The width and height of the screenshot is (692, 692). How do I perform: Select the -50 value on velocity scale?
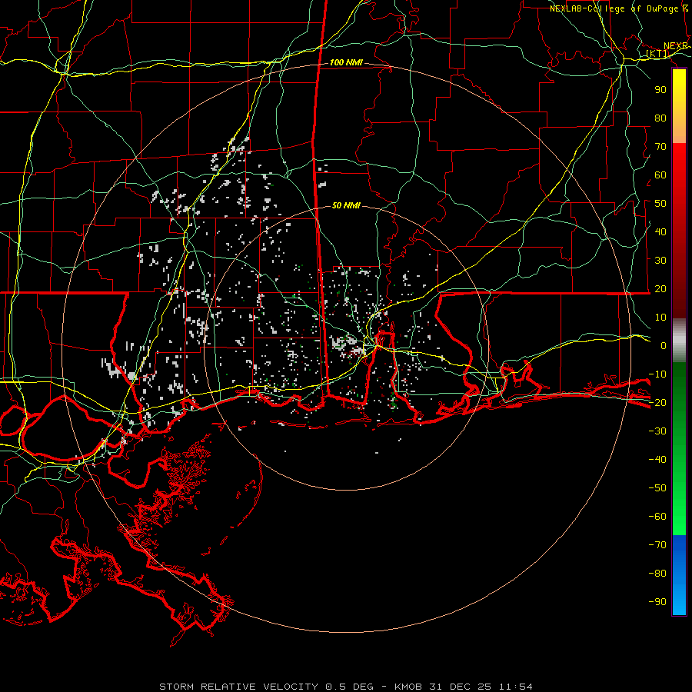click(x=657, y=488)
